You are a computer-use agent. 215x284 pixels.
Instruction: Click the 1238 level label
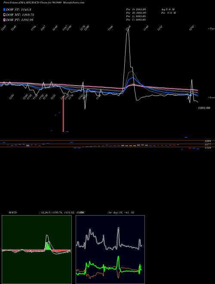click(208, 141)
